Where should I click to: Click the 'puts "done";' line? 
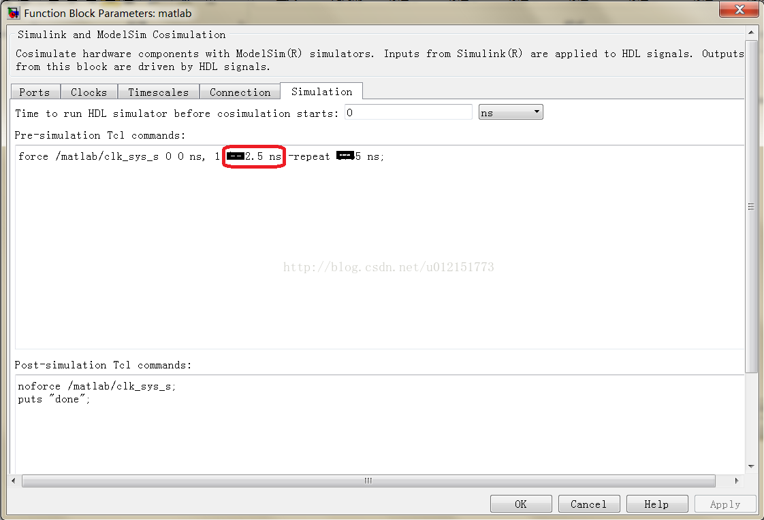(54, 400)
